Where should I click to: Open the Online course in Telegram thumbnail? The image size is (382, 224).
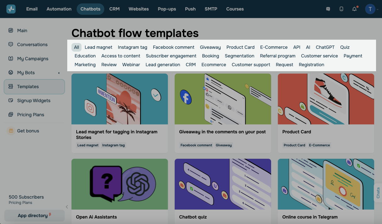click(x=326, y=184)
